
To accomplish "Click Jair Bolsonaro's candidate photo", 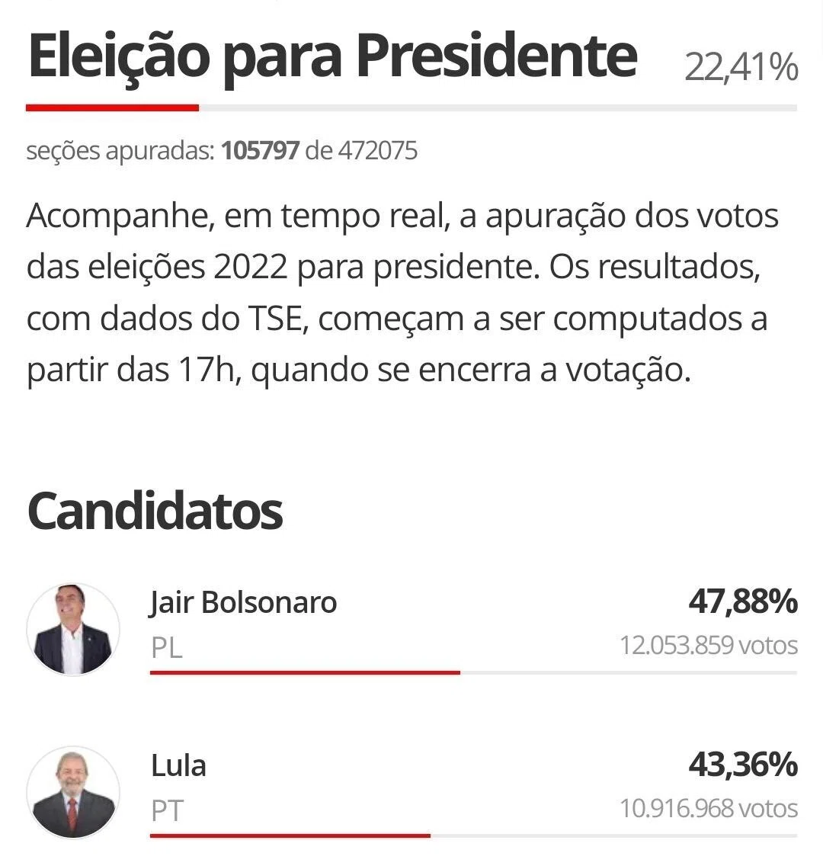I will pyautogui.click(x=73, y=629).
